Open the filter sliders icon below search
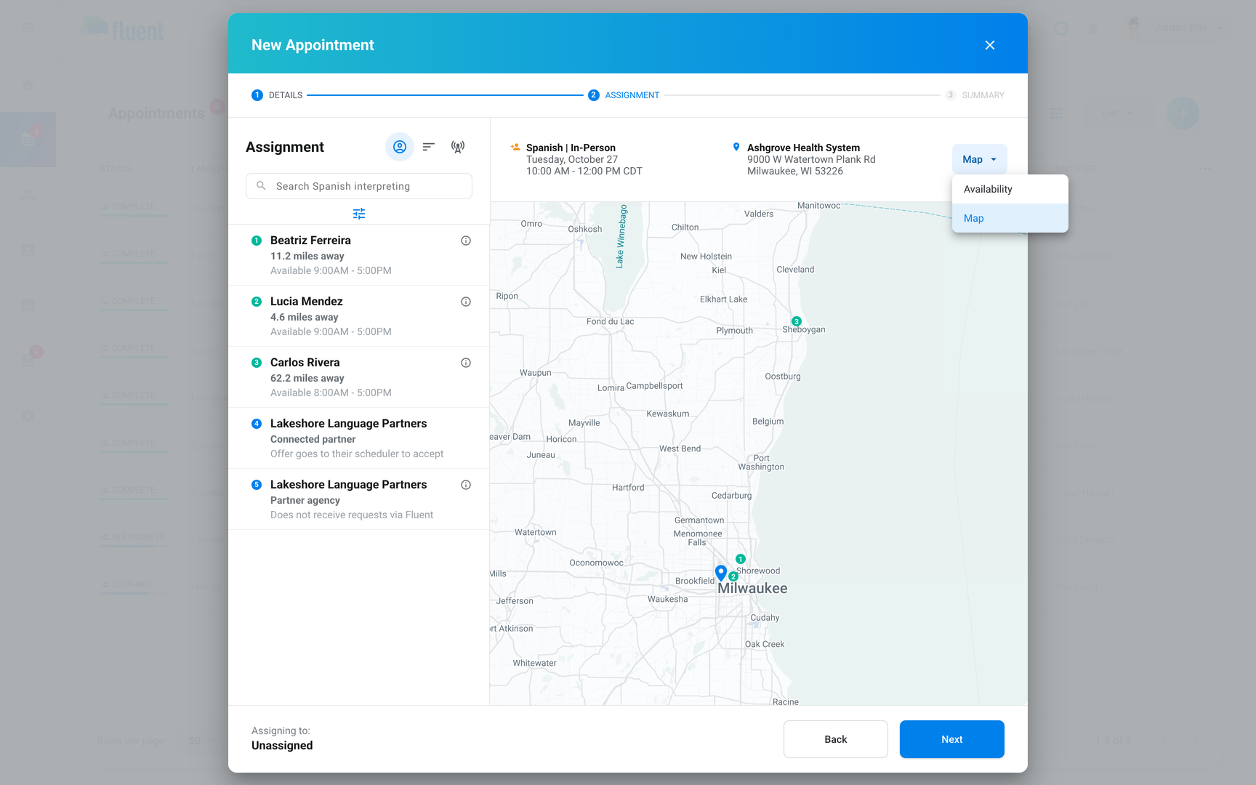The image size is (1256, 785). [x=359, y=214]
